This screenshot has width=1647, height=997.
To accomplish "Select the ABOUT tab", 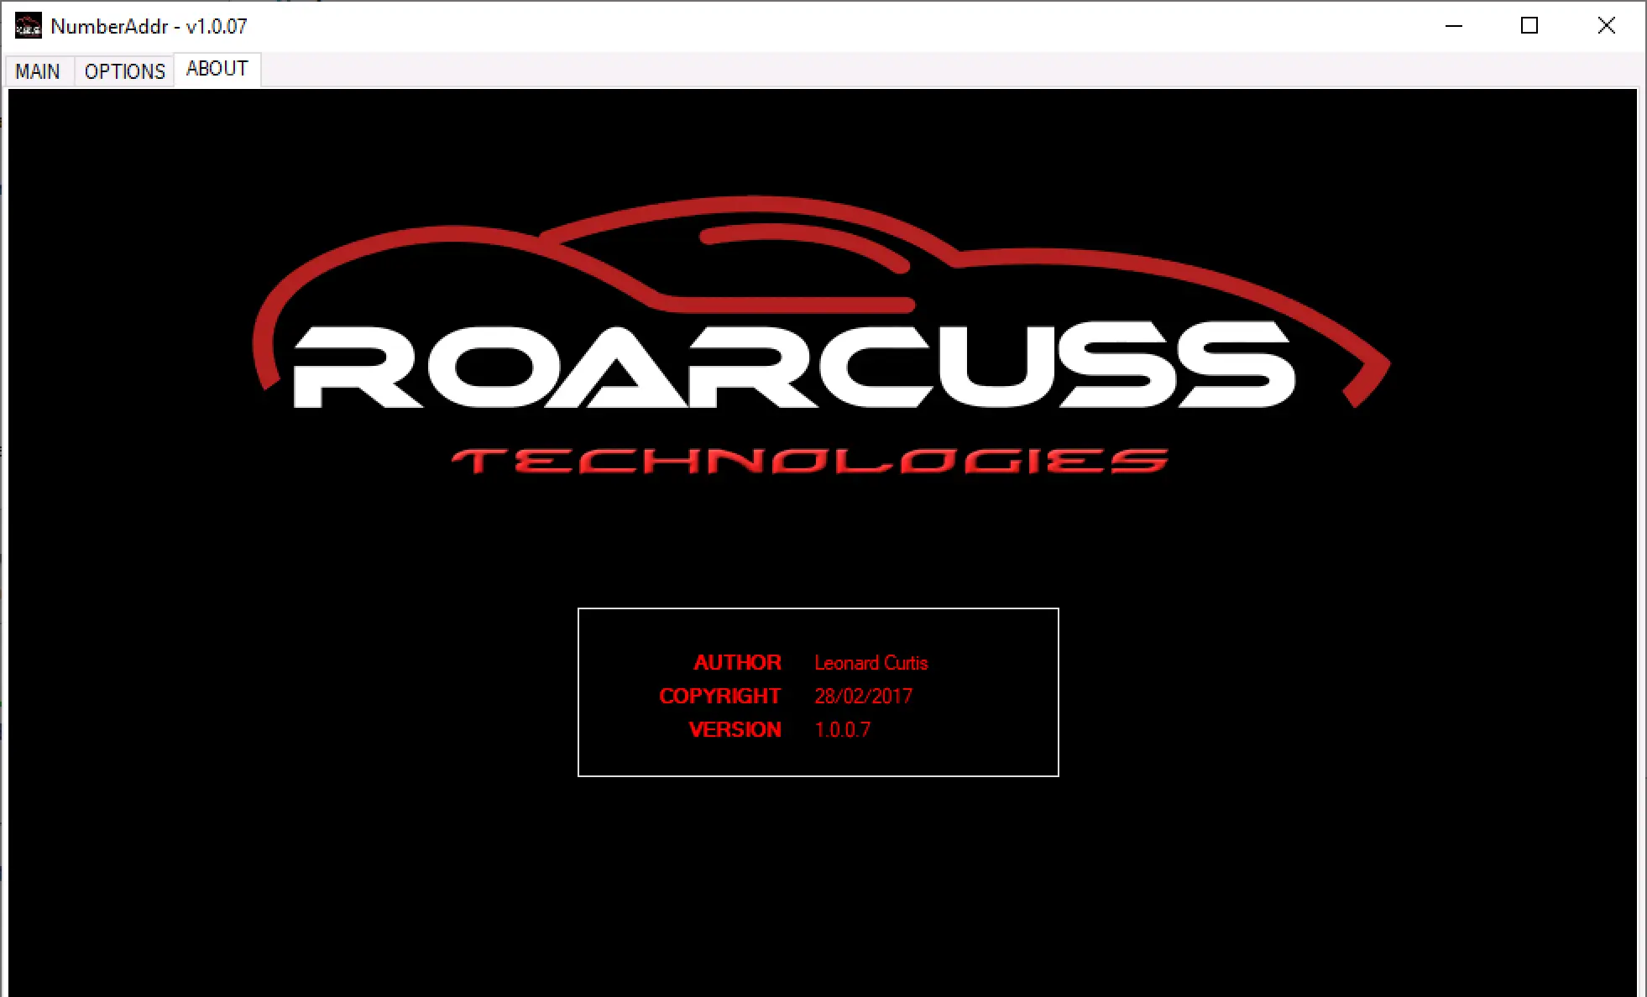I will click(217, 69).
